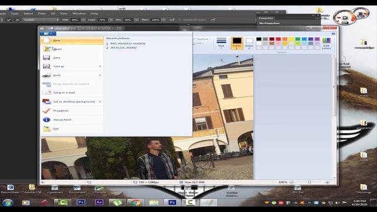377x212 pixels.
Task: Pick the white color swatch
Action: 259,44
